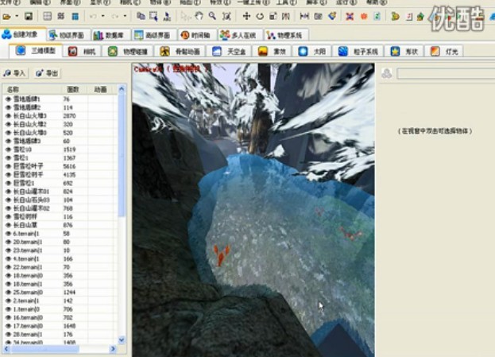Click the model list scroll-down arrow
This screenshot has height=357, width=495.
(122, 340)
